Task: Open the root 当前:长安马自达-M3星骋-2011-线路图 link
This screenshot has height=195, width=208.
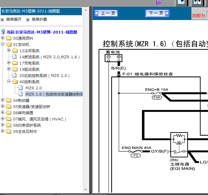Action: tap(42, 32)
